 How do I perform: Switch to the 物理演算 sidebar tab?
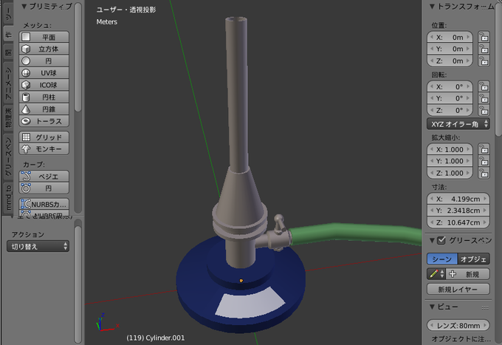point(8,118)
